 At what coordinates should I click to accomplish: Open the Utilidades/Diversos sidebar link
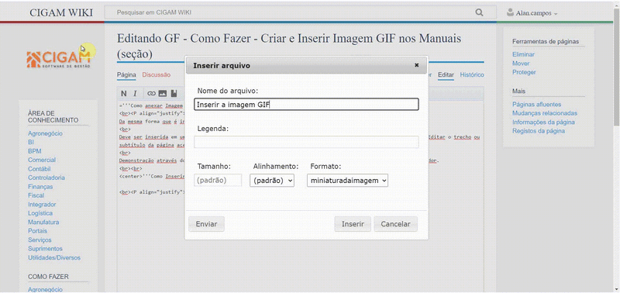[54, 258]
